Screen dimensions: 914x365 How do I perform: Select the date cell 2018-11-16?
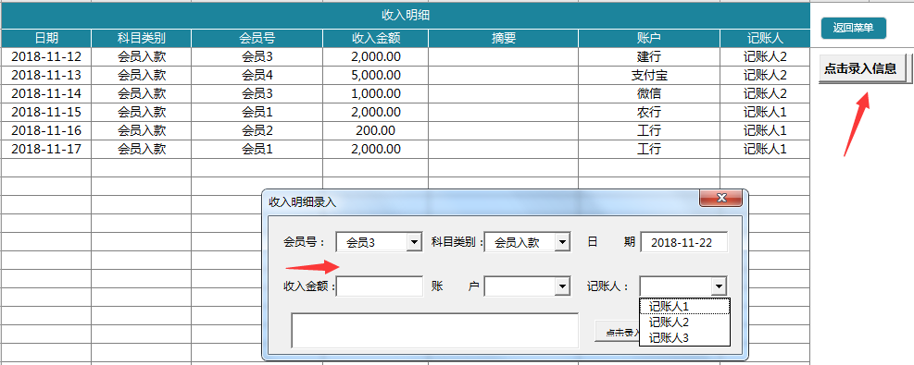click(46, 130)
